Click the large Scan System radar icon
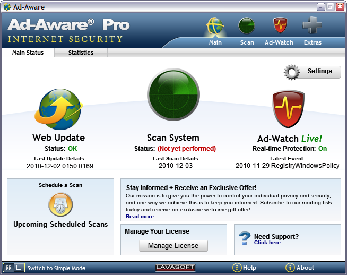This screenshot has width=347, height=275. [173, 94]
